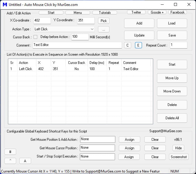Click the E button next to Comment
The image size is (196, 174).
(138, 45)
